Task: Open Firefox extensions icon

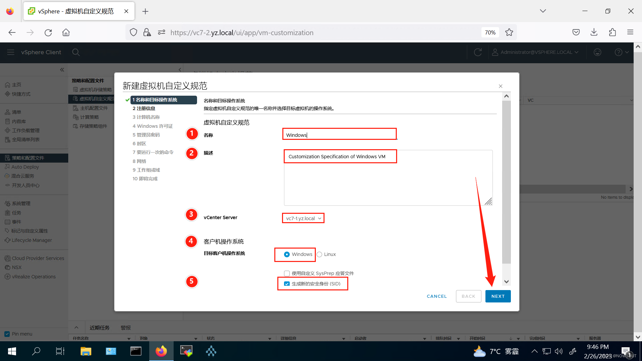Action: (612, 32)
